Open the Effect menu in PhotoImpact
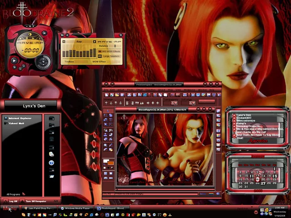Viewport: 291px width, 218px height. [140, 90]
